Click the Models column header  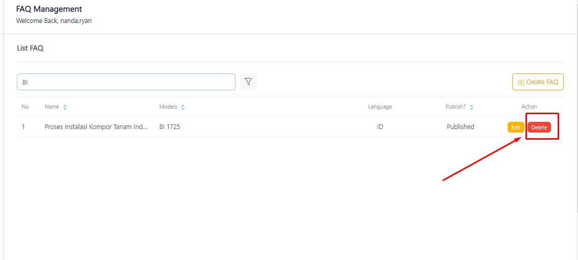click(168, 107)
